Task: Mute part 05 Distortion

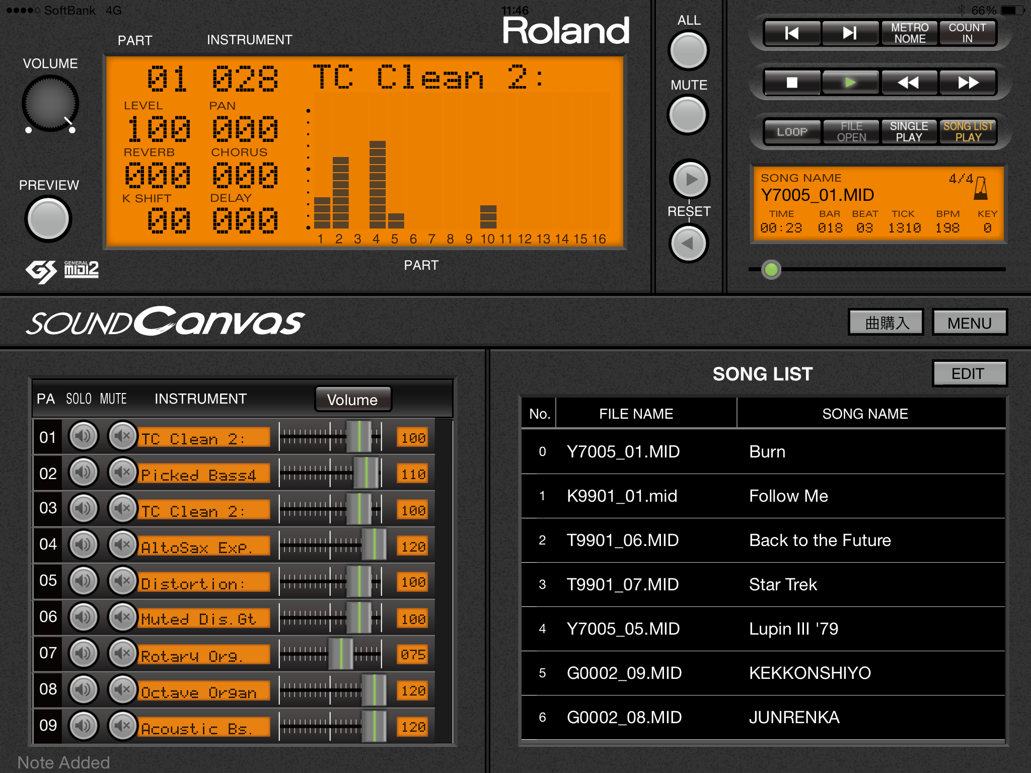Action: (122, 581)
